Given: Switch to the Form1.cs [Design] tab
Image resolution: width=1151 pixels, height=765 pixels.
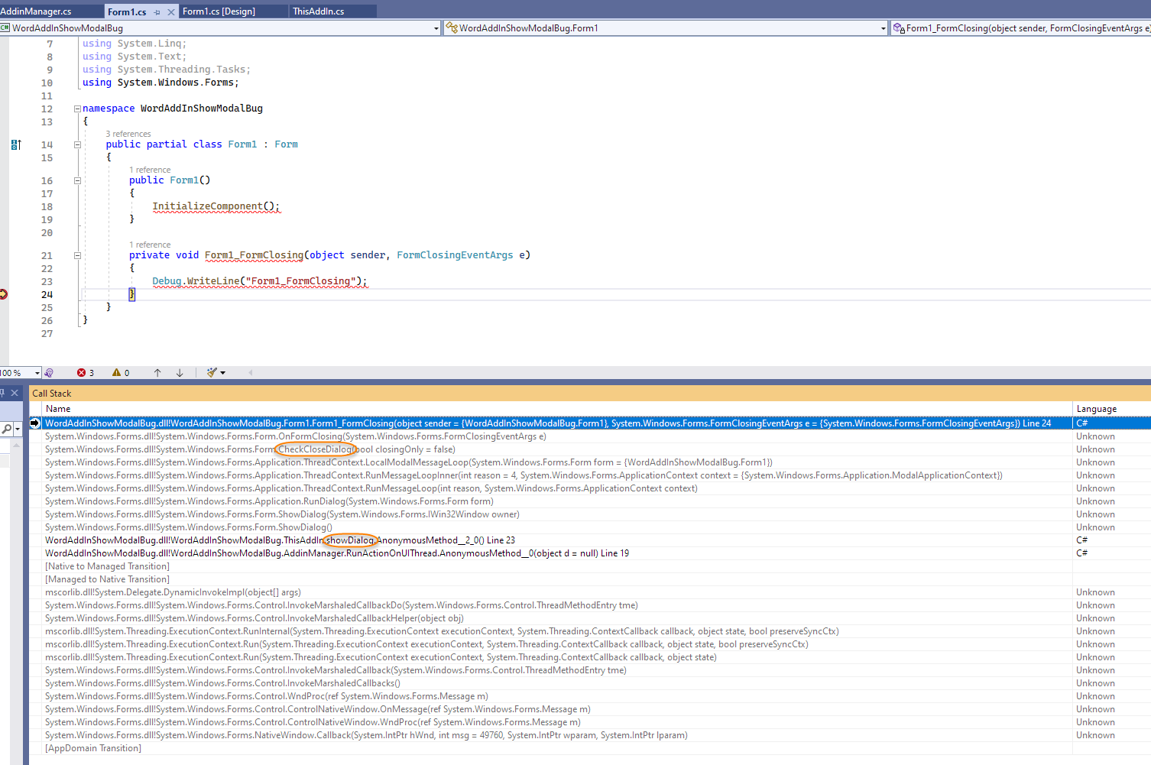Looking at the screenshot, I should (233, 11).
